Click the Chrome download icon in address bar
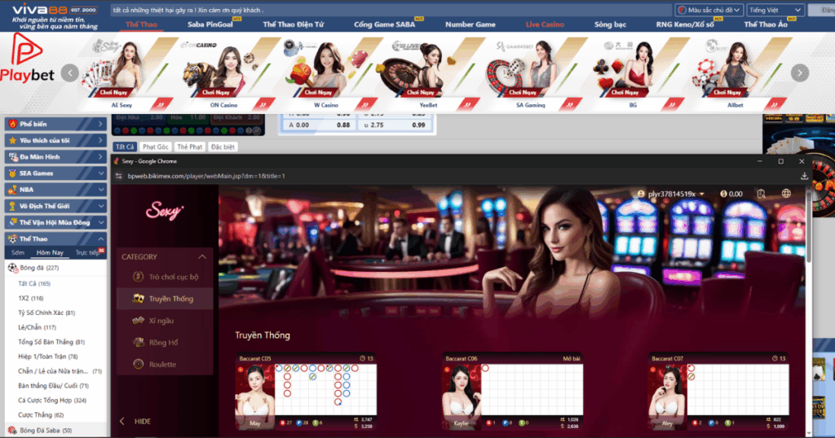The width and height of the screenshot is (835, 438). pyautogui.click(x=804, y=176)
